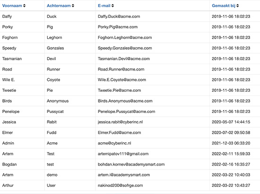260x194 pixels.
Task: Click the Arthur User row
Action: pyautogui.click(x=130, y=186)
